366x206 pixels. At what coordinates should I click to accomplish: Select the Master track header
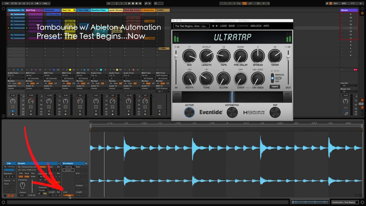pyautogui.click(x=349, y=10)
